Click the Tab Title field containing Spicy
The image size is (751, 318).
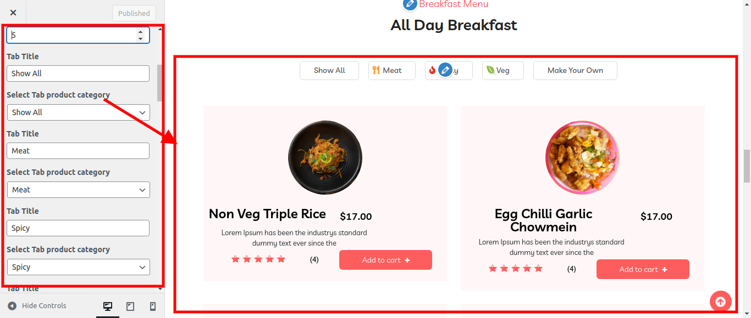tap(78, 228)
